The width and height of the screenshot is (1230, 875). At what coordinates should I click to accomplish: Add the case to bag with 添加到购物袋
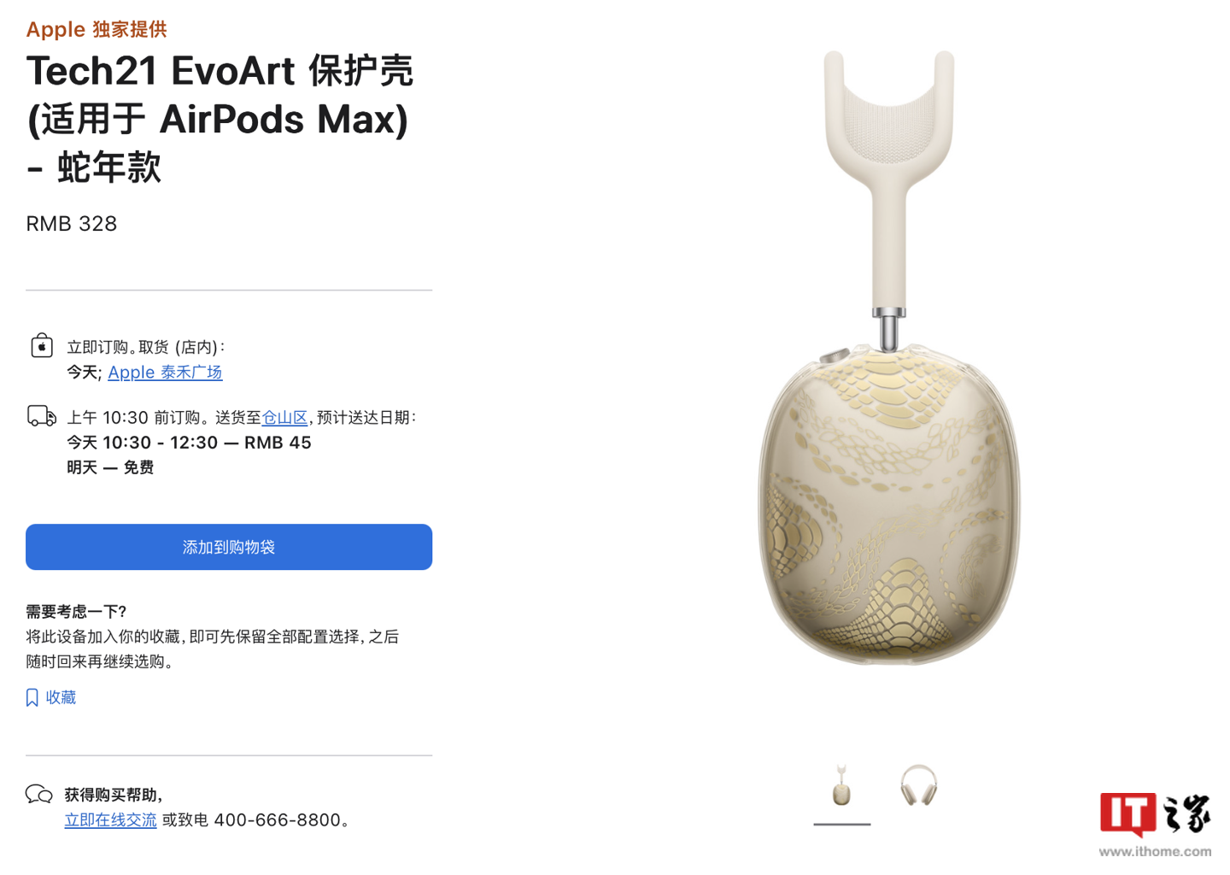click(x=229, y=547)
